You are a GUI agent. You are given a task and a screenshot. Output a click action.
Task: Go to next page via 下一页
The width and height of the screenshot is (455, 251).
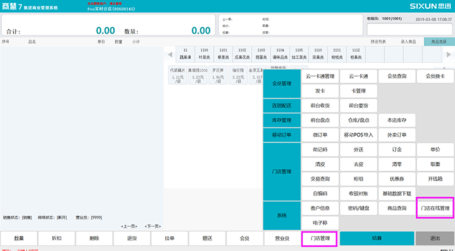(153, 226)
